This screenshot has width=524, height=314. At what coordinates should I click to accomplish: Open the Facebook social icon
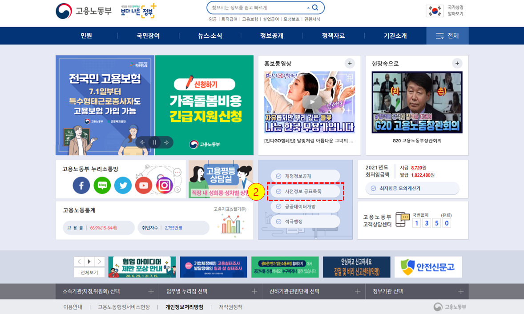pyautogui.click(x=81, y=185)
